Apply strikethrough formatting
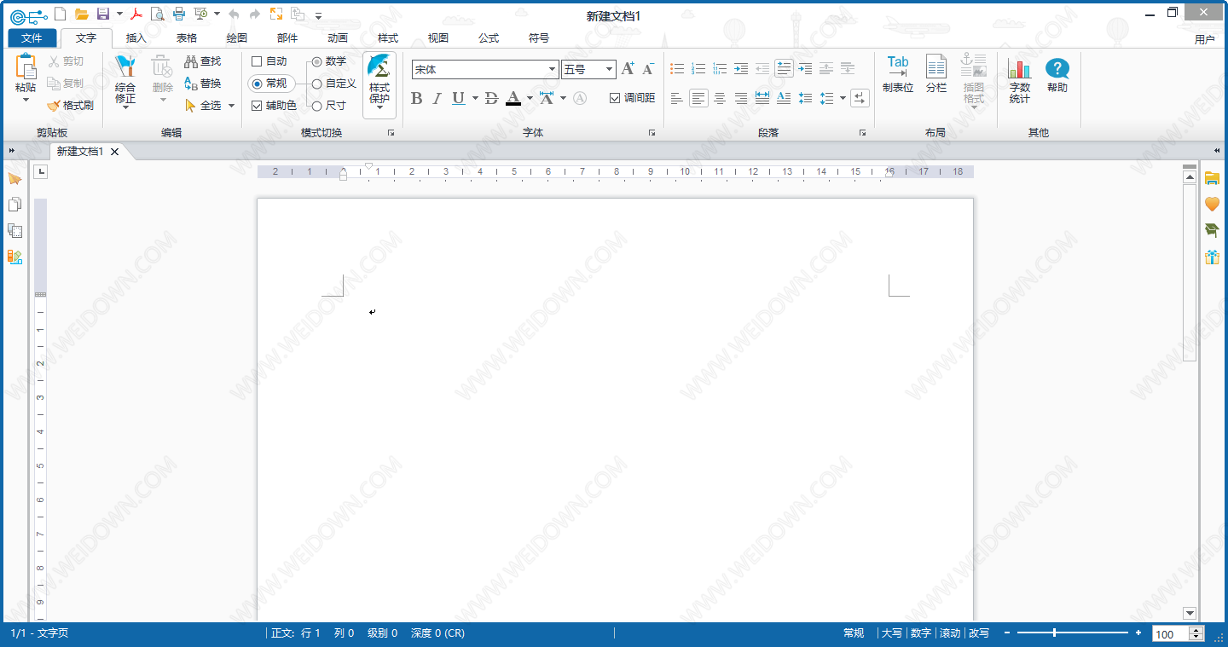 [x=491, y=99]
